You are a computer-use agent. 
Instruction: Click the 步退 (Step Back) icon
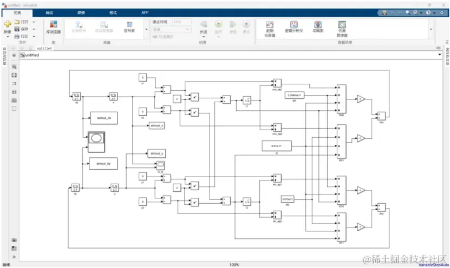click(x=204, y=25)
